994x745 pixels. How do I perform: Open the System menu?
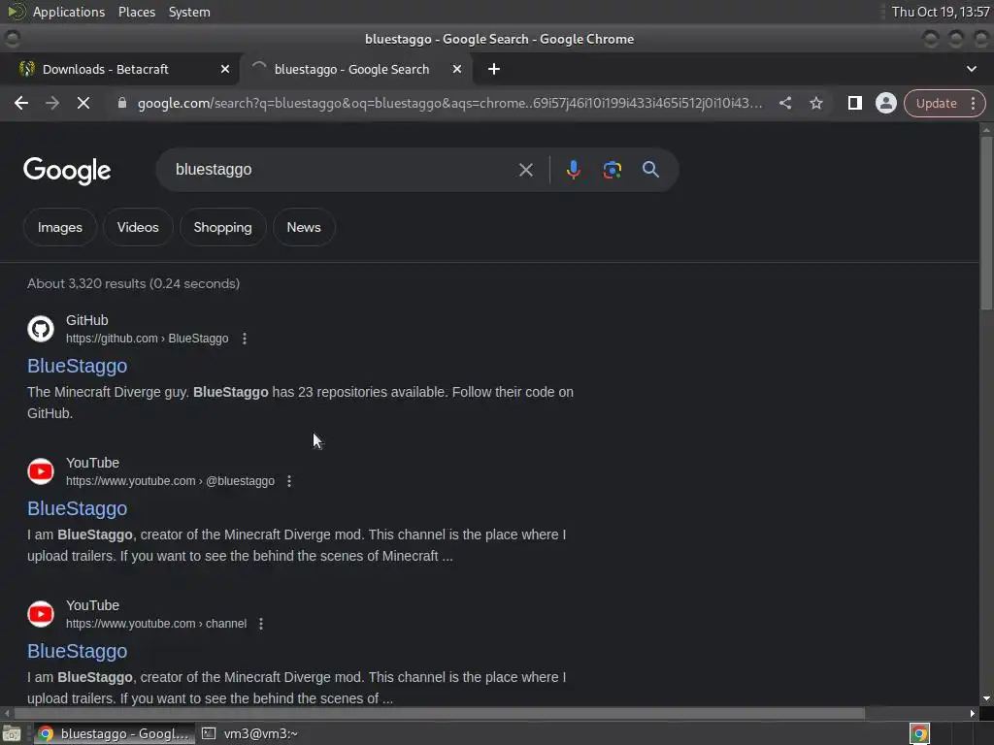[189, 12]
